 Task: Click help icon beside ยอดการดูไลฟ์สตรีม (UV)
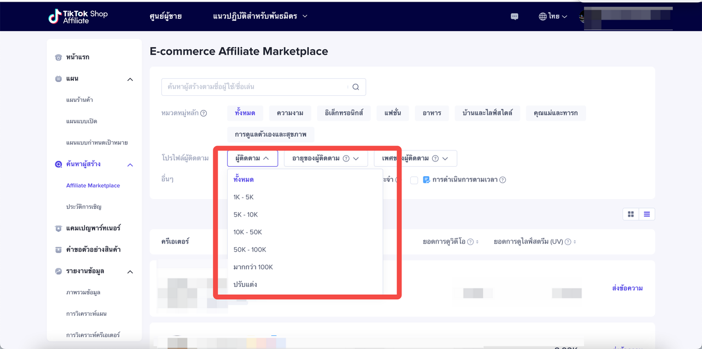(568, 242)
